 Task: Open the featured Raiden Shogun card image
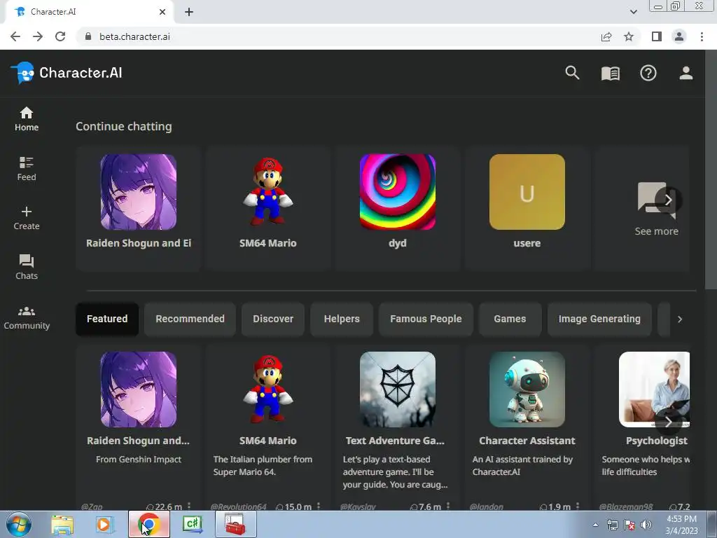pos(139,389)
